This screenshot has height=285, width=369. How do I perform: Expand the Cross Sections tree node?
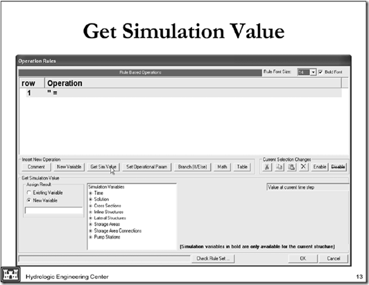pos(91,206)
